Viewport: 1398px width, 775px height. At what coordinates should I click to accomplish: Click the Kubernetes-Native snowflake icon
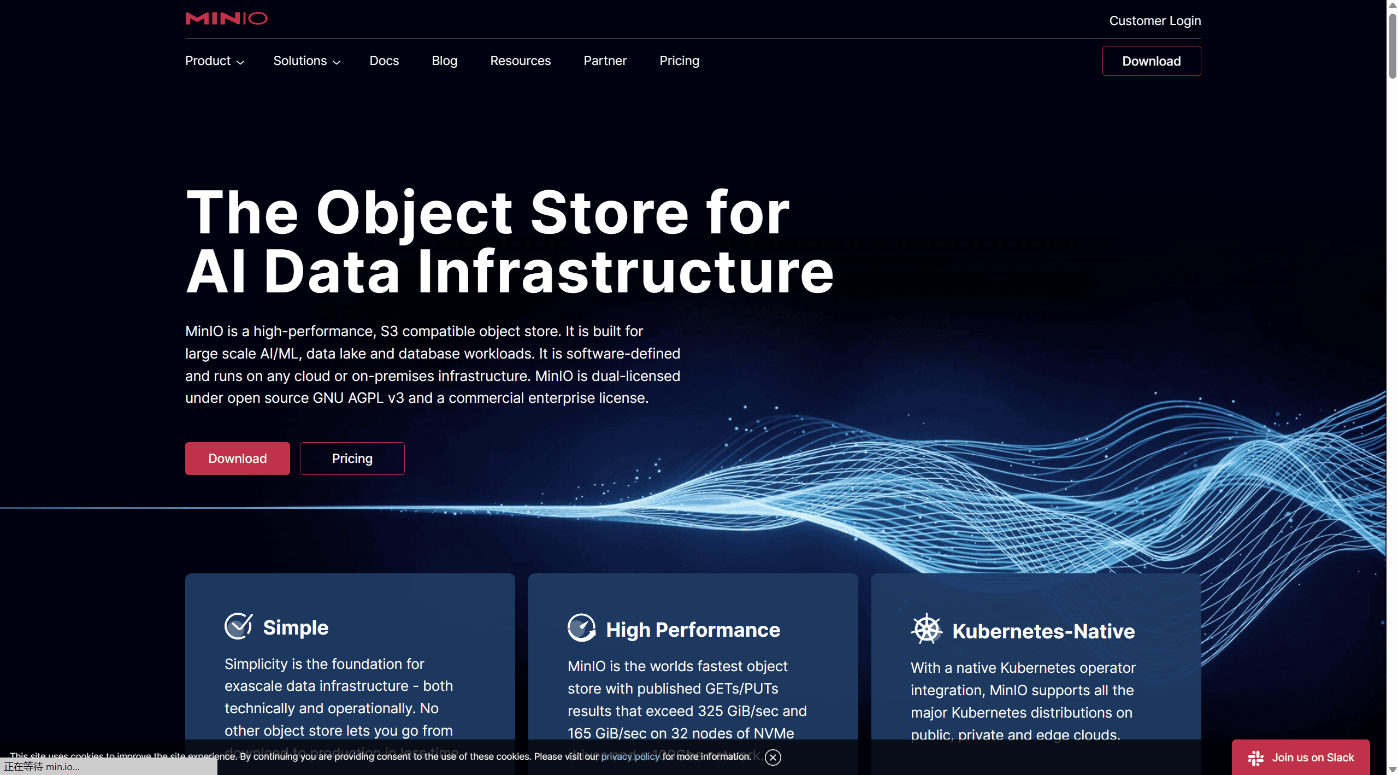tap(925, 629)
